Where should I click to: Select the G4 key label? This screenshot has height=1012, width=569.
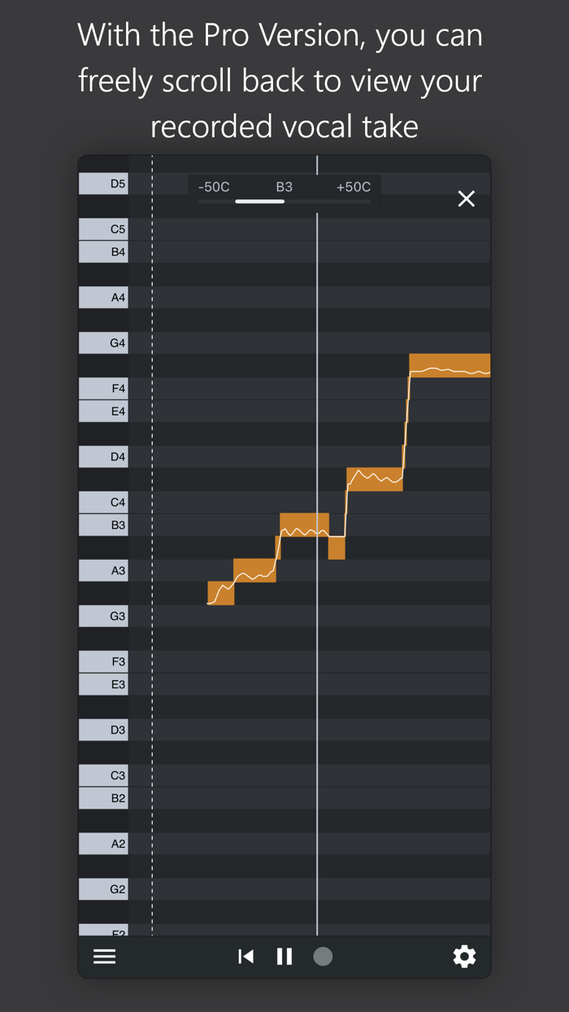(102, 342)
